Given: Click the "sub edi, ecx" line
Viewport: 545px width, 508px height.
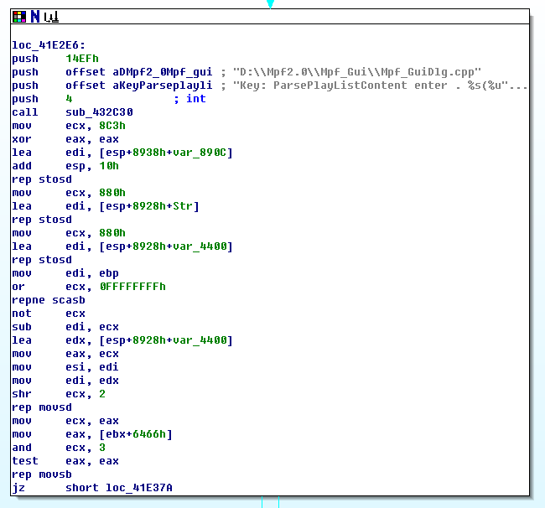Looking at the screenshot, I should (65, 327).
